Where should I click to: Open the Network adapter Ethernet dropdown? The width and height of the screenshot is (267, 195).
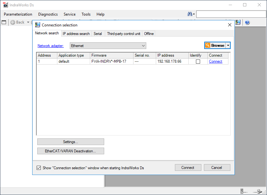tap(108, 46)
